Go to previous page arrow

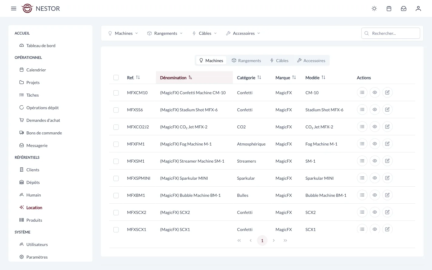[x=250, y=240]
